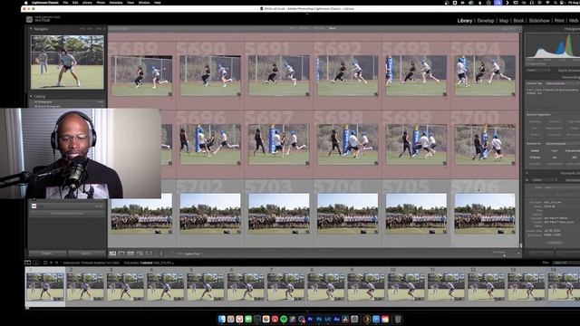The height and width of the screenshot is (326, 580).
Task: Collapse the Catalog panel
Action: 31,96
